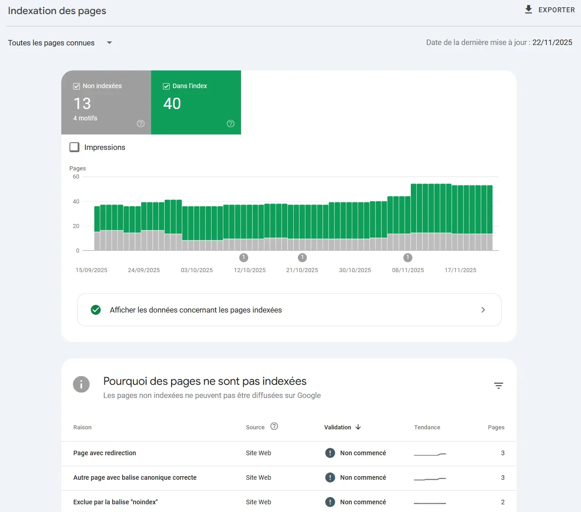
Task: Uncheck the Non indexées checkbox
Action: coord(76,85)
